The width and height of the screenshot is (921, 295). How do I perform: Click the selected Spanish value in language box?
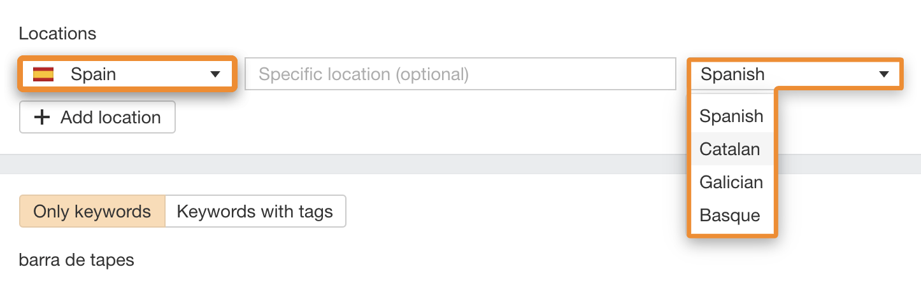coord(732,74)
